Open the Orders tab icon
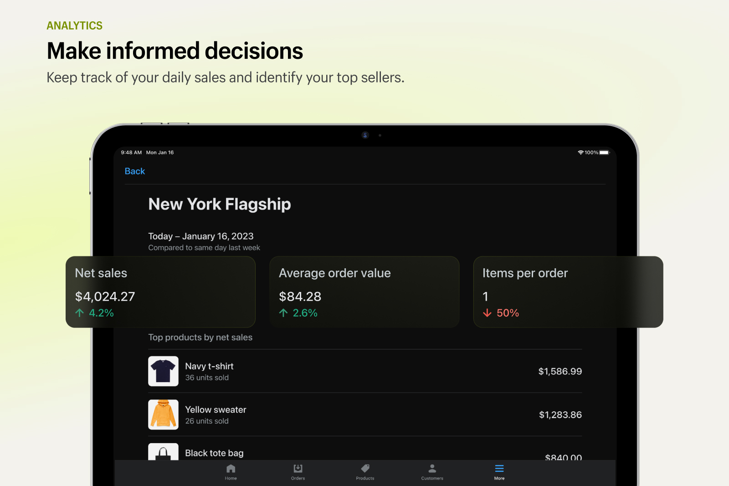 point(298,468)
